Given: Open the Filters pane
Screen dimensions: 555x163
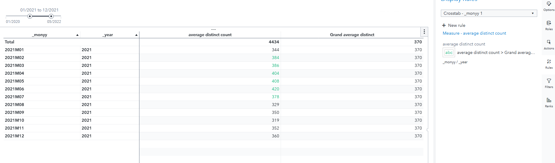Looking at the screenshot, I should 549,83.
